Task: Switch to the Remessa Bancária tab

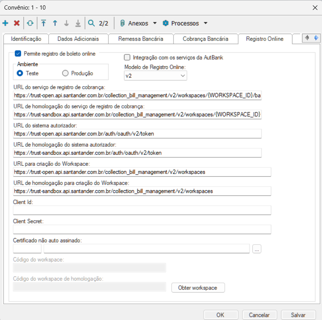Action: [x=141, y=39]
